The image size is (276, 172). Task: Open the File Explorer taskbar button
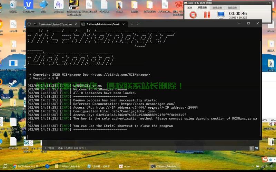[x=68, y=166]
